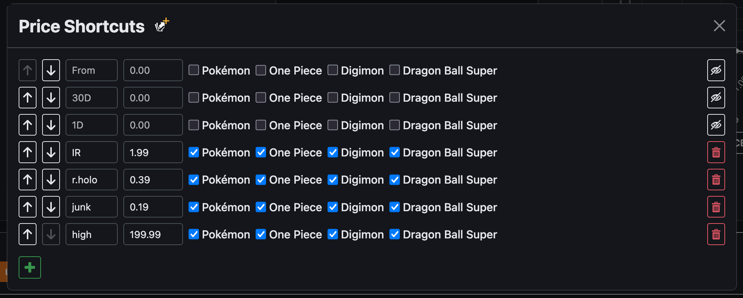Remove the junk shortcut with trash icon
This screenshot has width=743, height=298.
[716, 207]
